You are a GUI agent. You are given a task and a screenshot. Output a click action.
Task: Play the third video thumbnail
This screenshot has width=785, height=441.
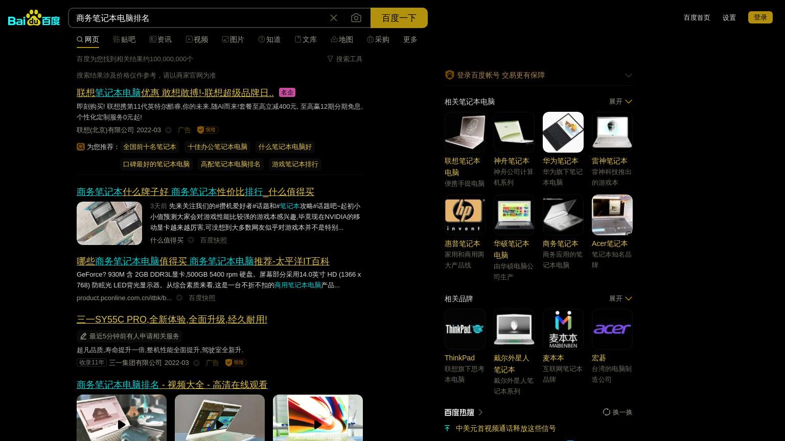(x=318, y=418)
